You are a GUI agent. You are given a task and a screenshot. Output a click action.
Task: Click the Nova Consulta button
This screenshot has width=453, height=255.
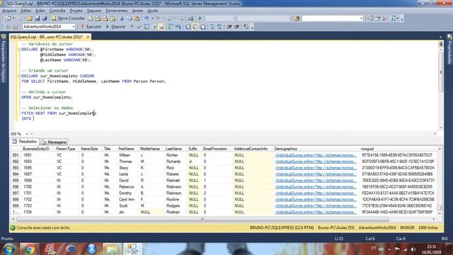coord(68,18)
